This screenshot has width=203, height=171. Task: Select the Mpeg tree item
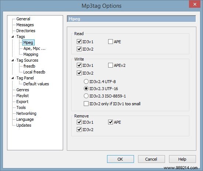tap(28, 42)
